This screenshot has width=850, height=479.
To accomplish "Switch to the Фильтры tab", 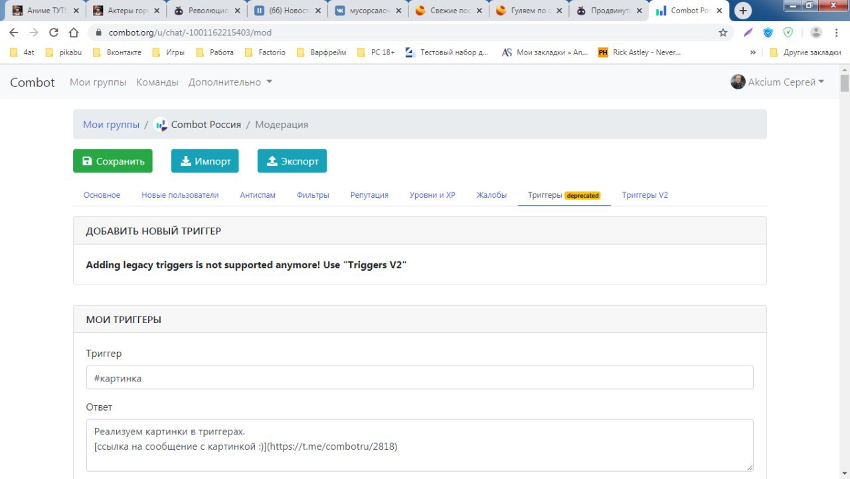I will coord(313,195).
